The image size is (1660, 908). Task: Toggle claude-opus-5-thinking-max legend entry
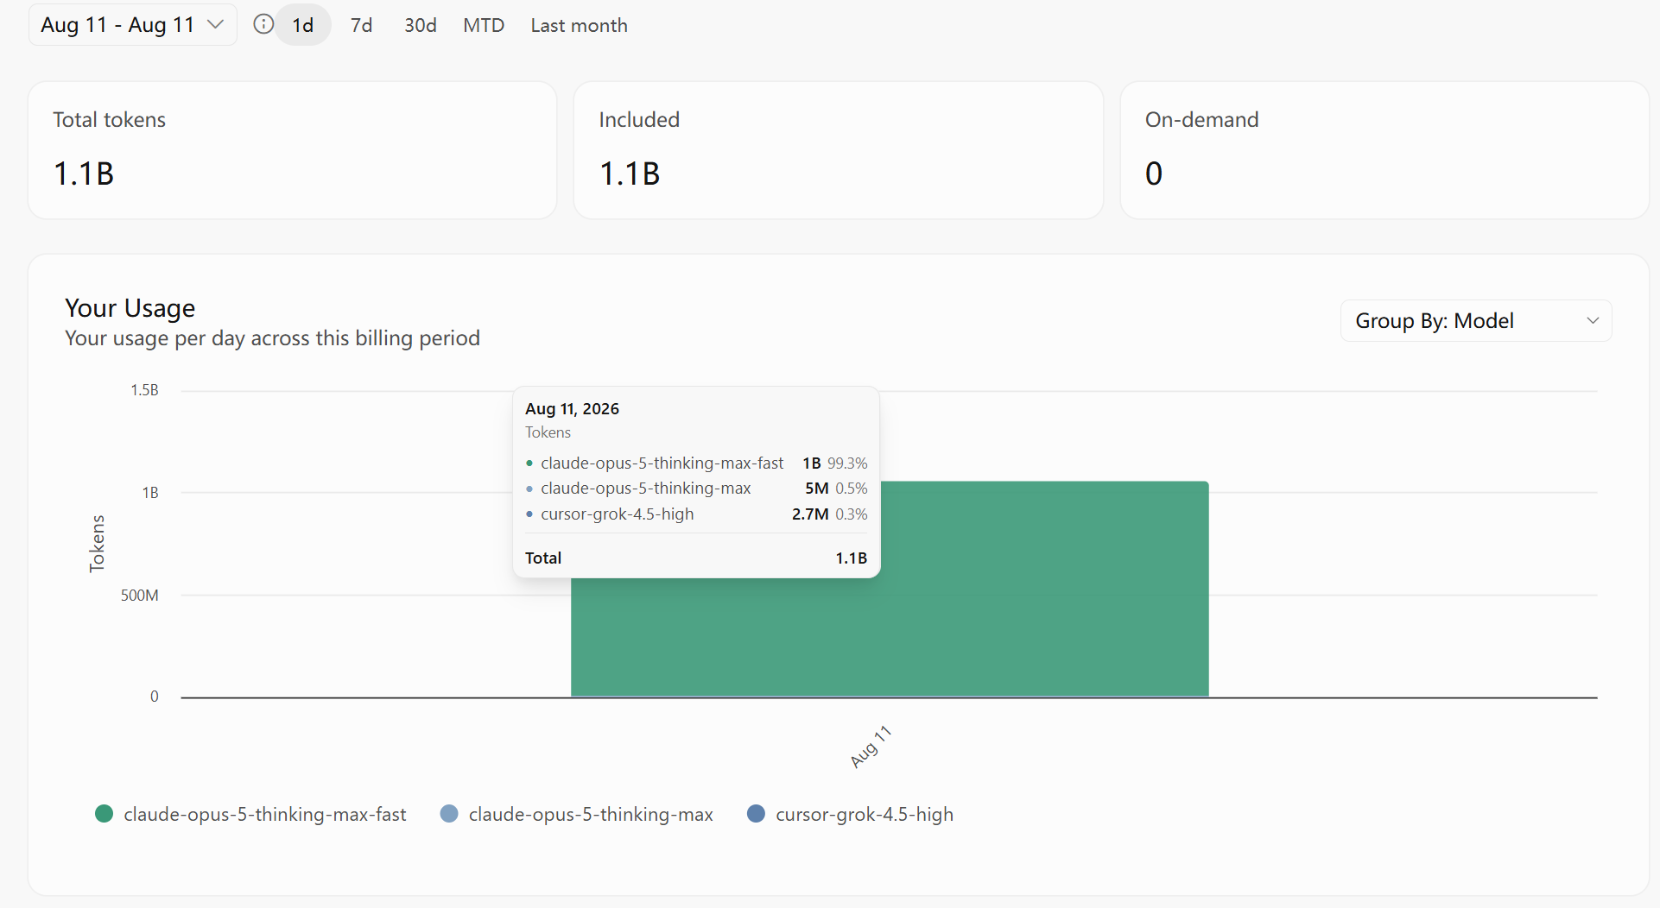(577, 814)
